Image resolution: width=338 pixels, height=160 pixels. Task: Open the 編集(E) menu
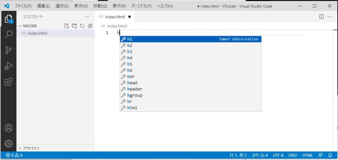pyautogui.click(x=43, y=6)
